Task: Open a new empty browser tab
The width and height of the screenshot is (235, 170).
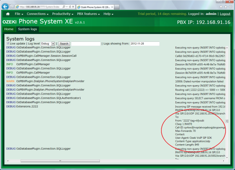Action: click(117, 7)
